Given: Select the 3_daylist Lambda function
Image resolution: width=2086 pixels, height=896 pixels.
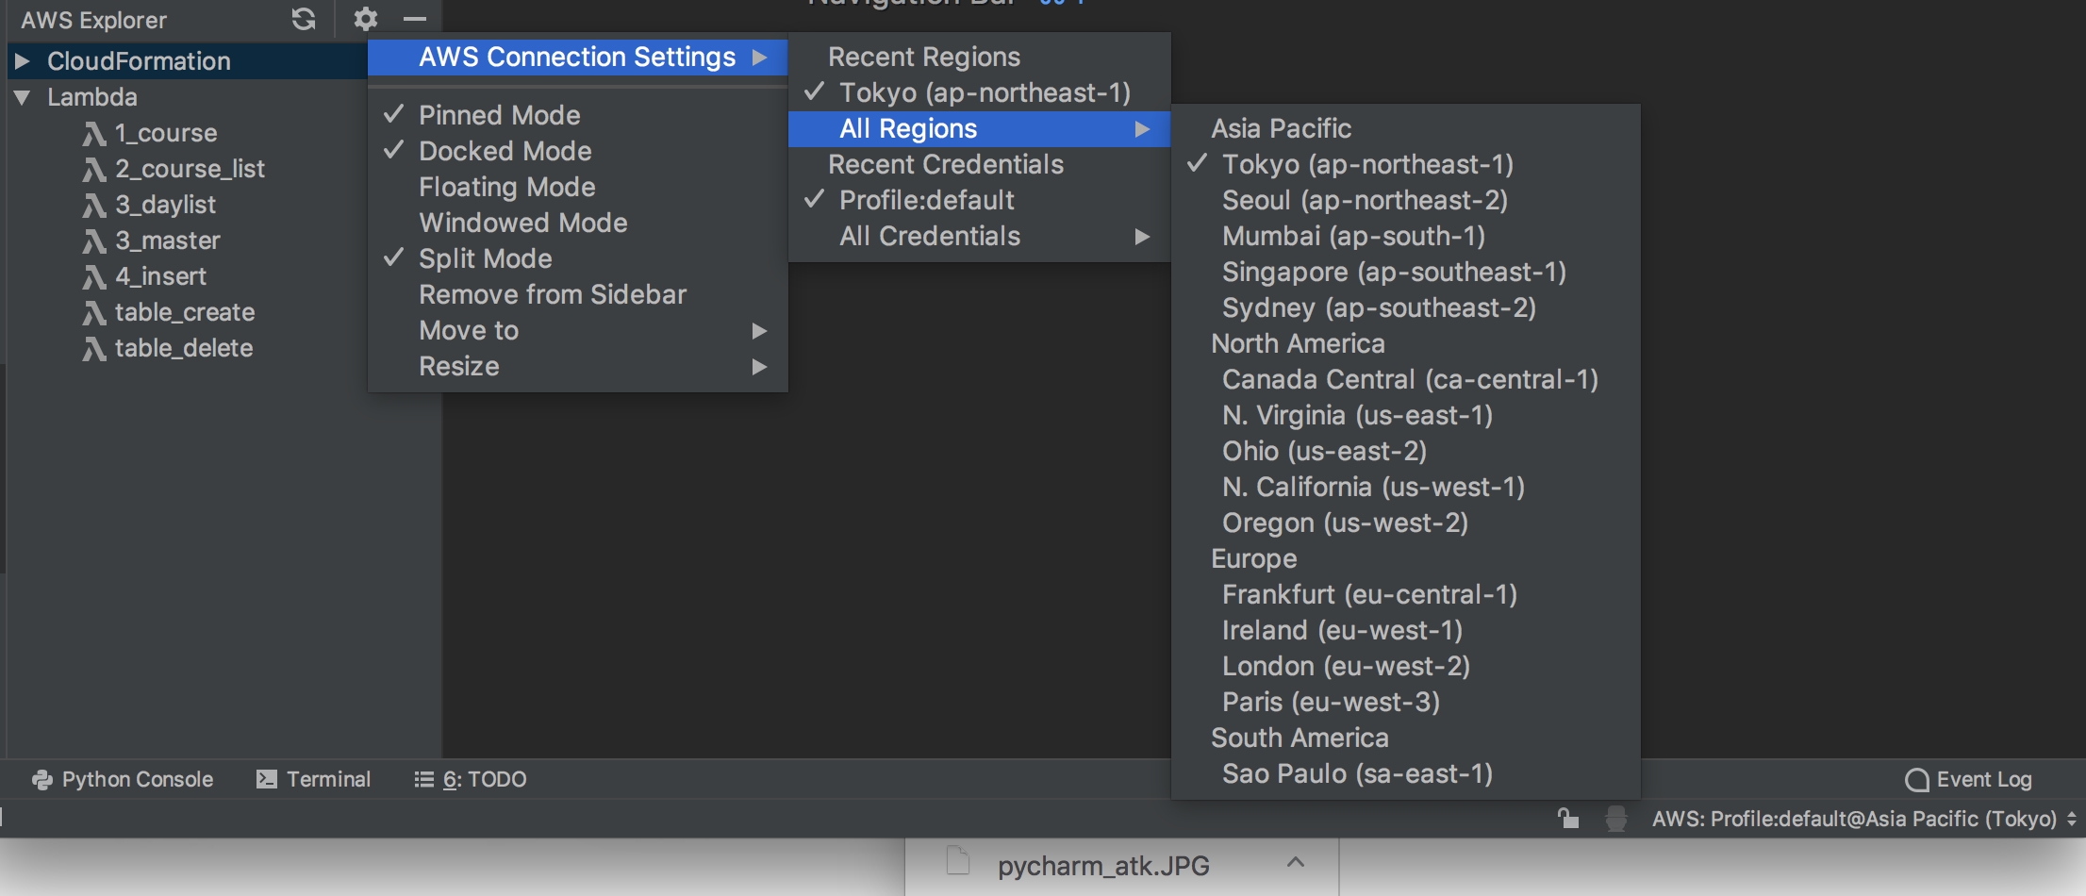Looking at the screenshot, I should [165, 206].
